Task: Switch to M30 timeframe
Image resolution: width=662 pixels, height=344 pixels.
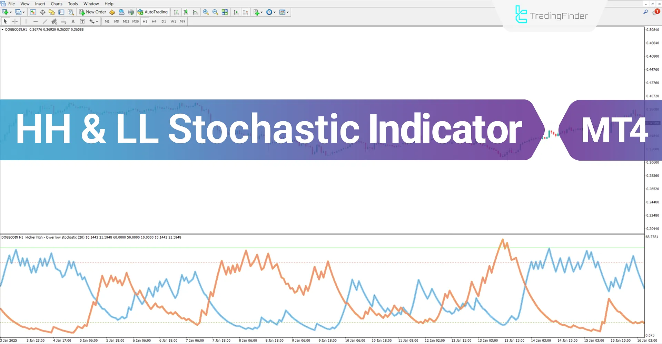Action: pyautogui.click(x=135, y=21)
